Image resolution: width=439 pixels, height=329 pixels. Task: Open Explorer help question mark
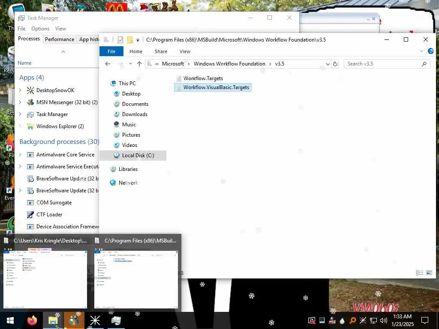[x=431, y=51]
